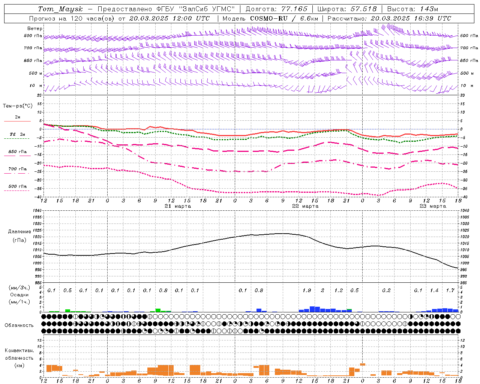Image resolution: width=480 pixels, height=384 pixels.
Task: Click the 1.2 precipitation total
Action: tap(339, 291)
